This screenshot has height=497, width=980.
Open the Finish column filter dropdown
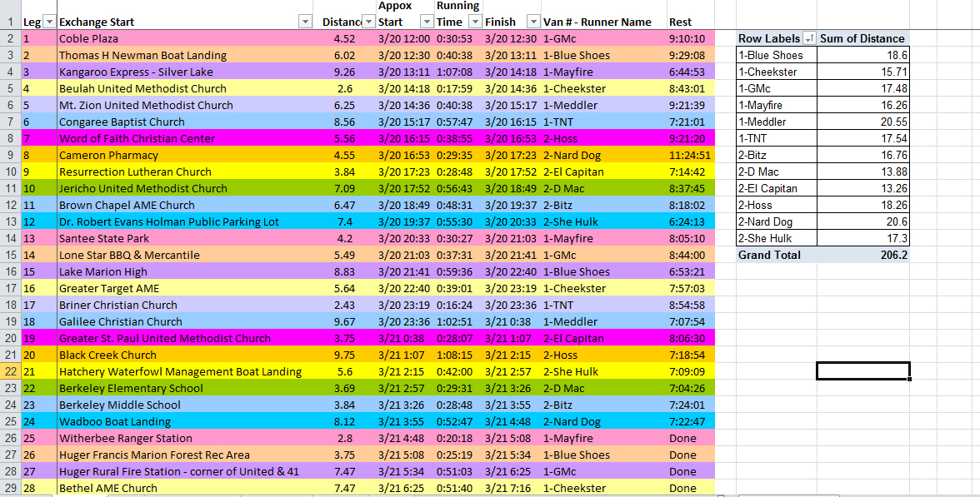click(532, 22)
